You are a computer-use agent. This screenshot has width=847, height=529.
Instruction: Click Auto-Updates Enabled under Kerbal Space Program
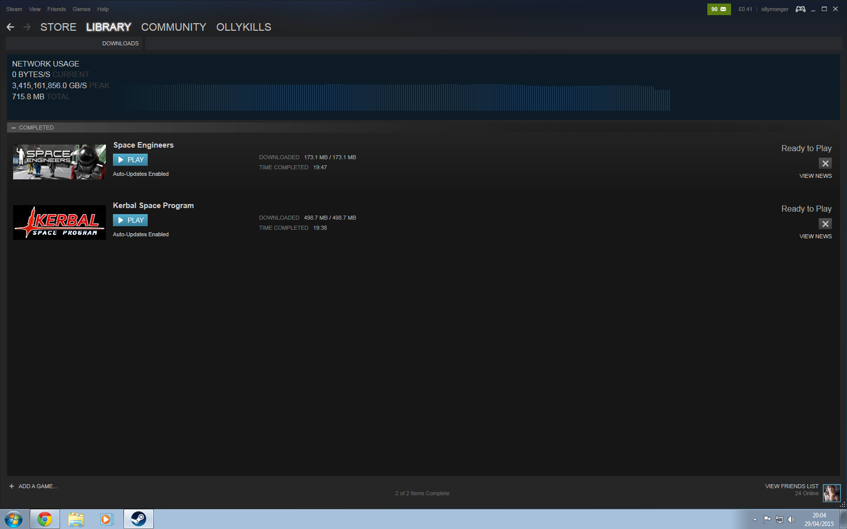(x=141, y=234)
